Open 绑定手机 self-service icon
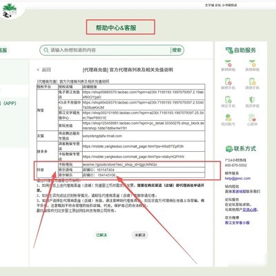Viewport: 276px width, 276px height. pyautogui.click(x=228, y=102)
